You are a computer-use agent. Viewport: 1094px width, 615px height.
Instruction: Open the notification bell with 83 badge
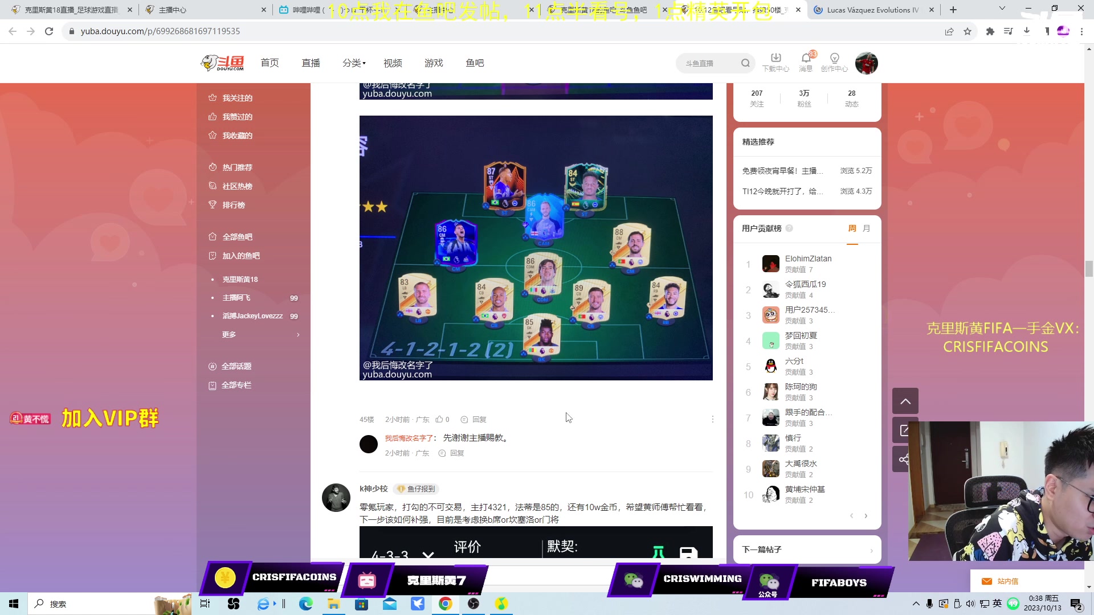[x=805, y=59]
